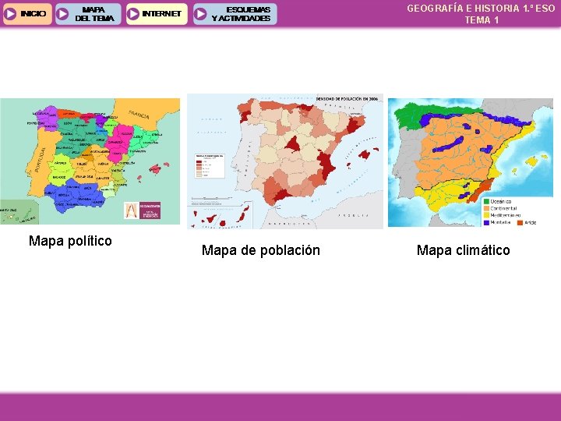Click the play arrow icon on INTERNET
This screenshot has width=561, height=421.
pos(133,14)
